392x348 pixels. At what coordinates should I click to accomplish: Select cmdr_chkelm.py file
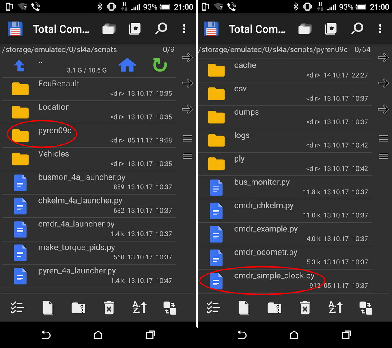(285, 211)
